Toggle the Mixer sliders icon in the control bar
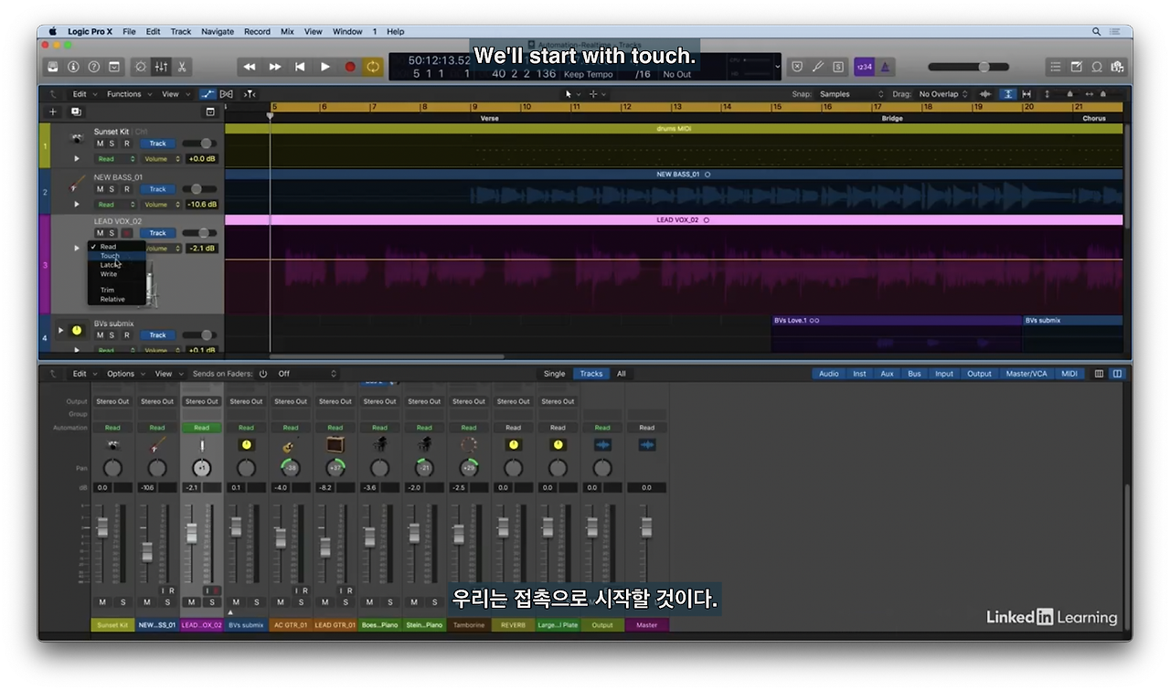Viewport: 1170px width, 691px height. pyautogui.click(x=161, y=67)
